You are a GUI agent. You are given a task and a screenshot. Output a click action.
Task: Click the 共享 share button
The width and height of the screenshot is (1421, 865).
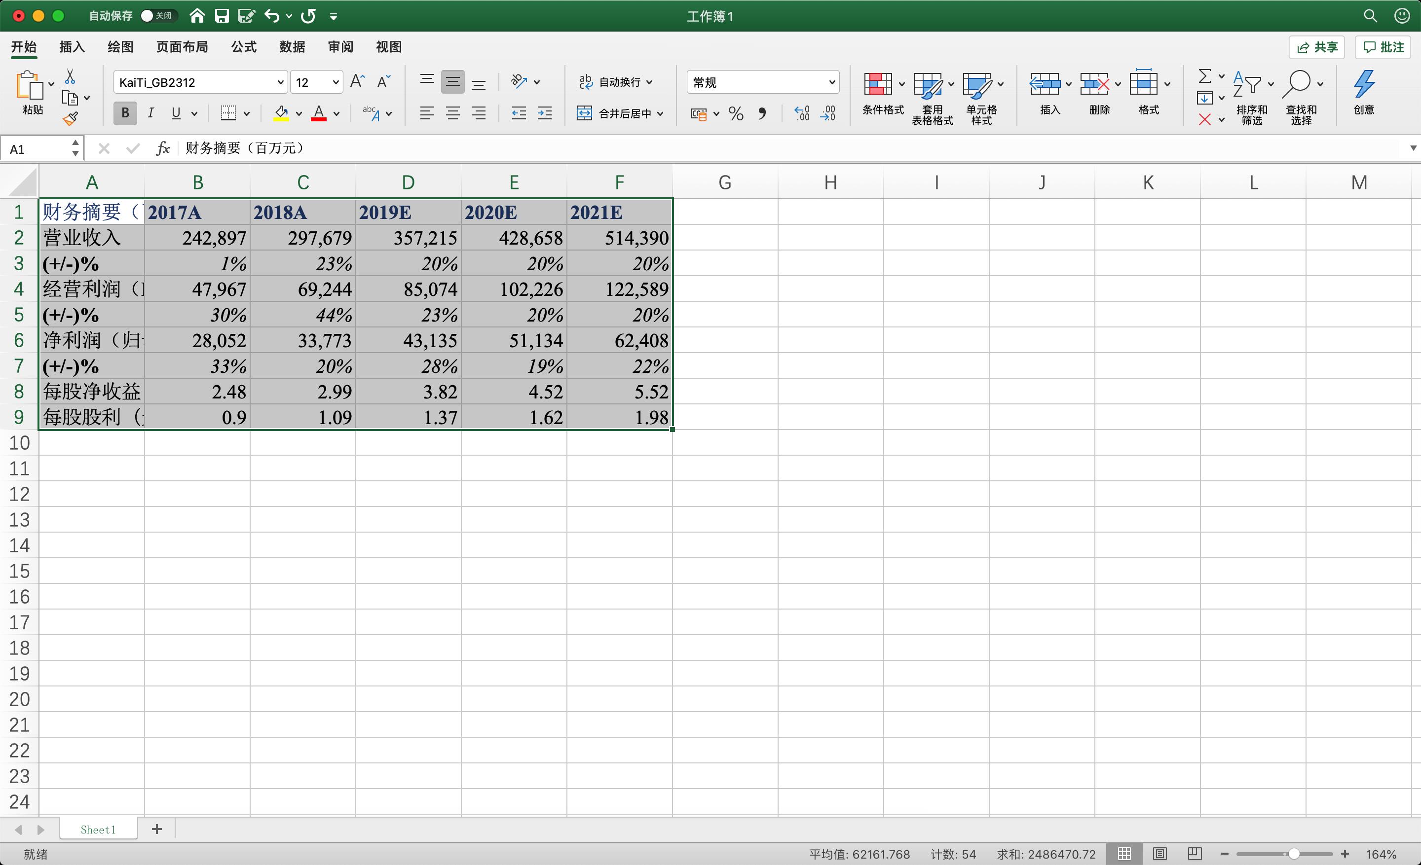1316,47
